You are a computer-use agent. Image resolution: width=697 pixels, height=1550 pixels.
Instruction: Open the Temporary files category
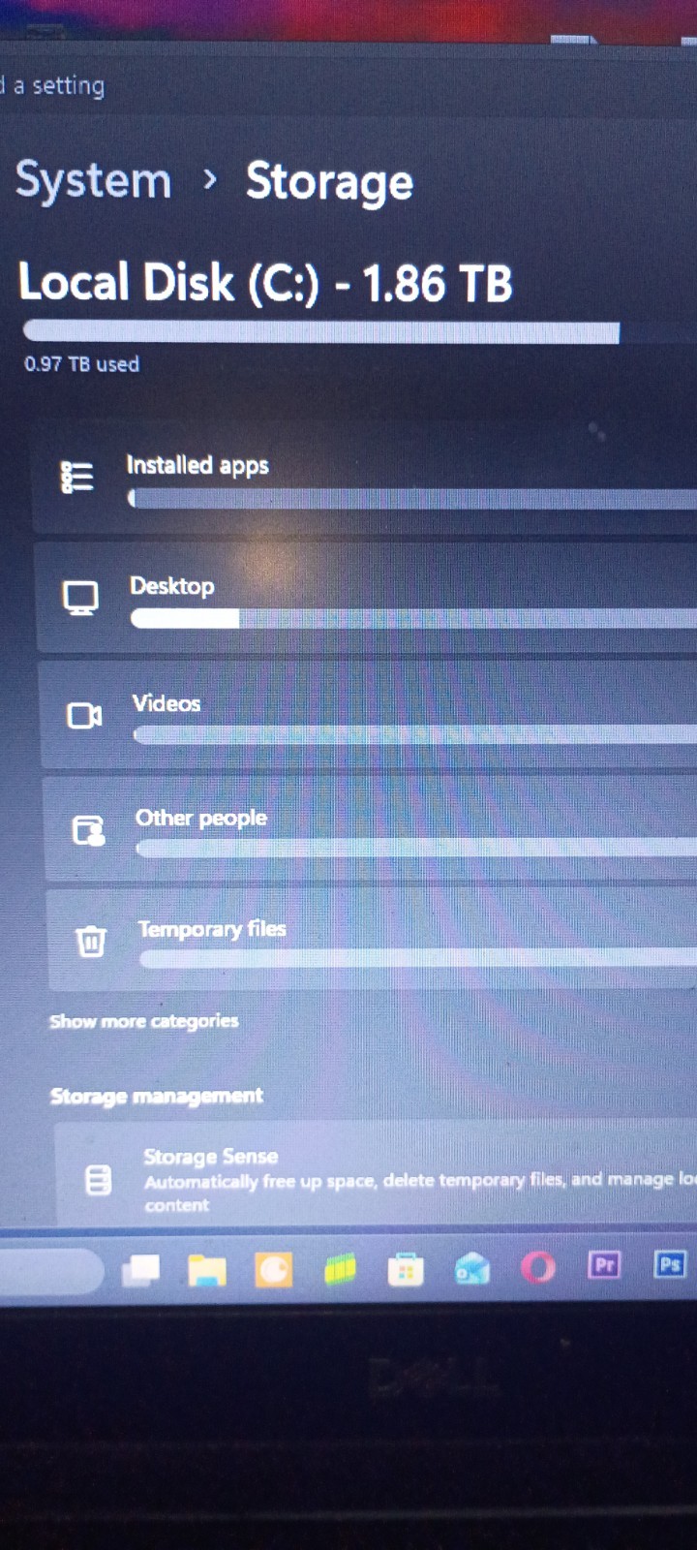point(373,940)
